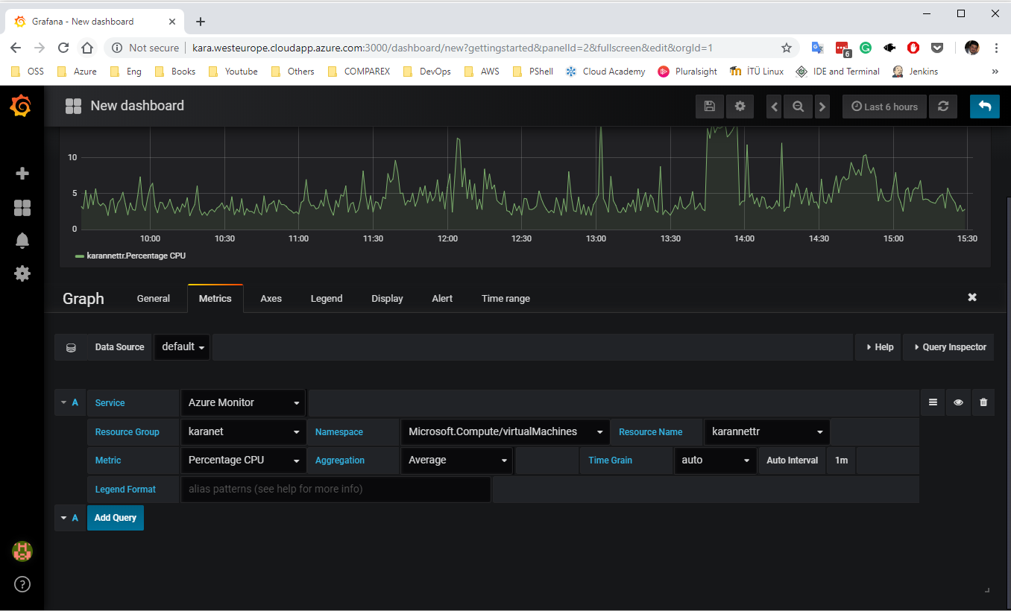Open the Time Grain auto dropdown
The image size is (1011, 611).
pos(714,460)
